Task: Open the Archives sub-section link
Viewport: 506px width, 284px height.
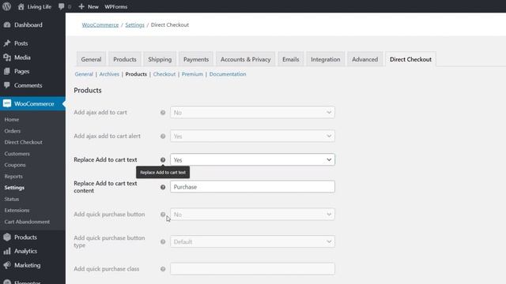Action: pos(109,74)
